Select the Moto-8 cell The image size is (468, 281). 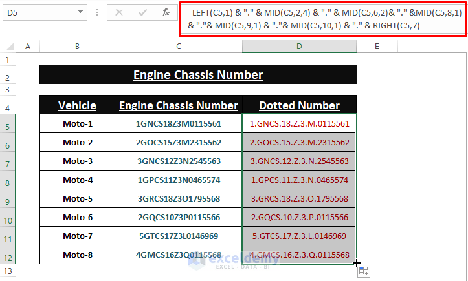tap(77, 255)
